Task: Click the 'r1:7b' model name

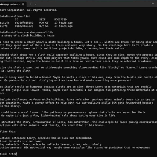Action: click(x=4, y=26)
